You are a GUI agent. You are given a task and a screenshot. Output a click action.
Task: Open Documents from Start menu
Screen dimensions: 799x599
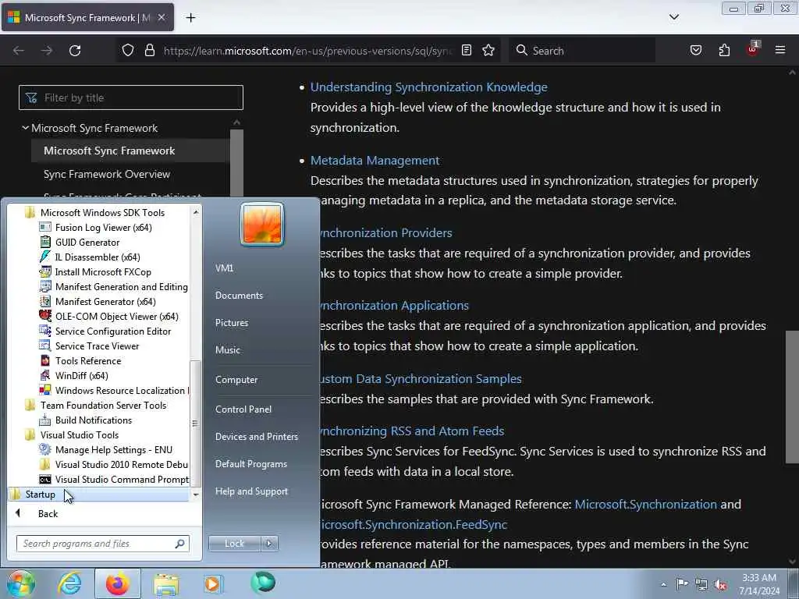pyautogui.click(x=239, y=296)
